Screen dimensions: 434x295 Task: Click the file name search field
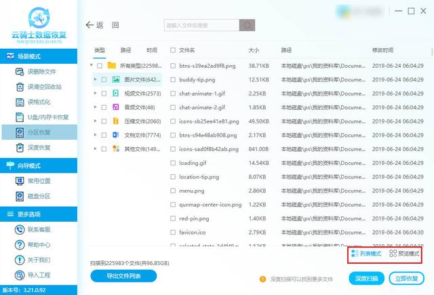pos(201,25)
